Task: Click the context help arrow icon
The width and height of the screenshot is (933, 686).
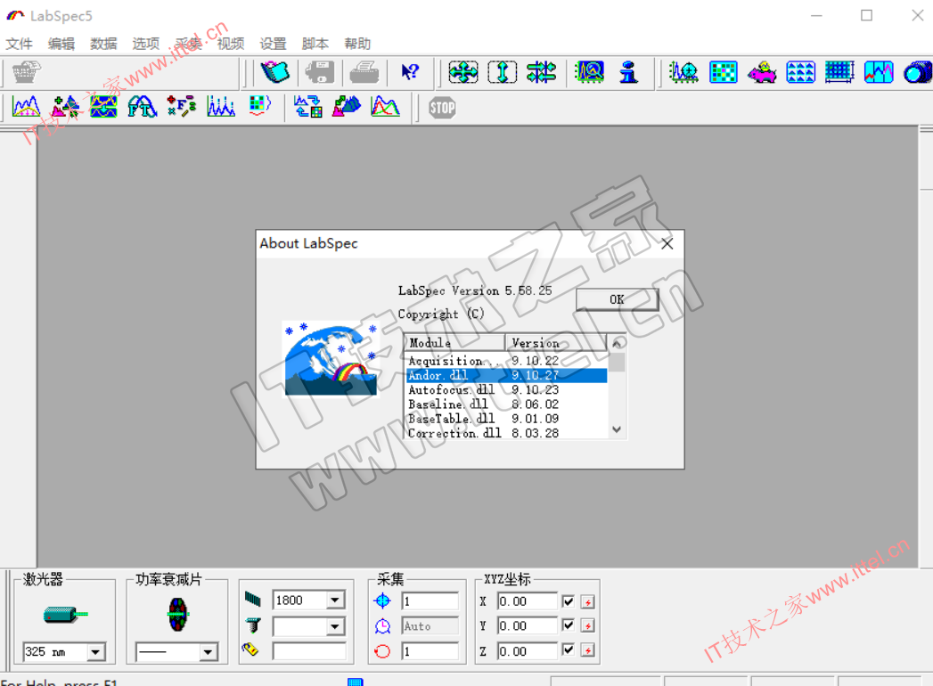Action: [x=409, y=72]
